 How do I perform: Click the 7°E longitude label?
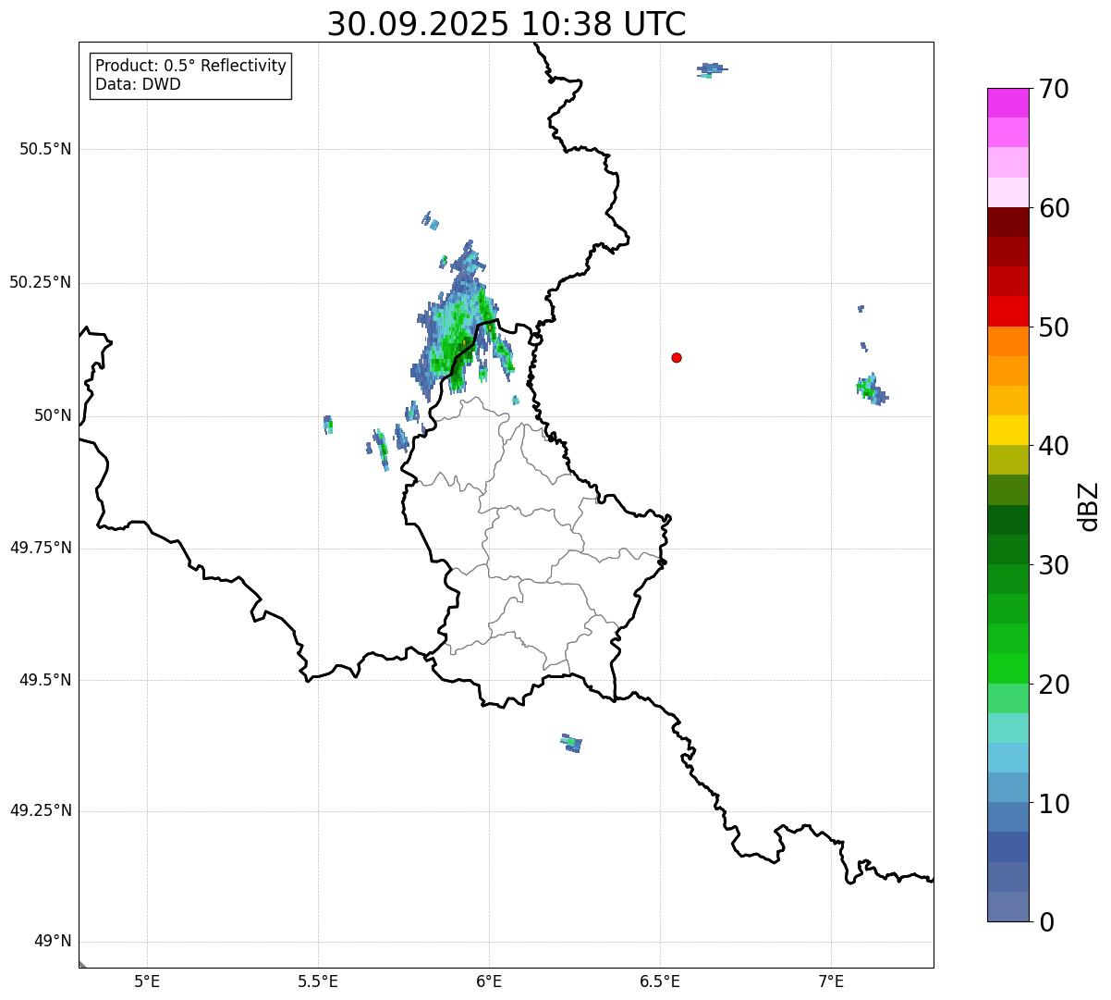point(831,981)
